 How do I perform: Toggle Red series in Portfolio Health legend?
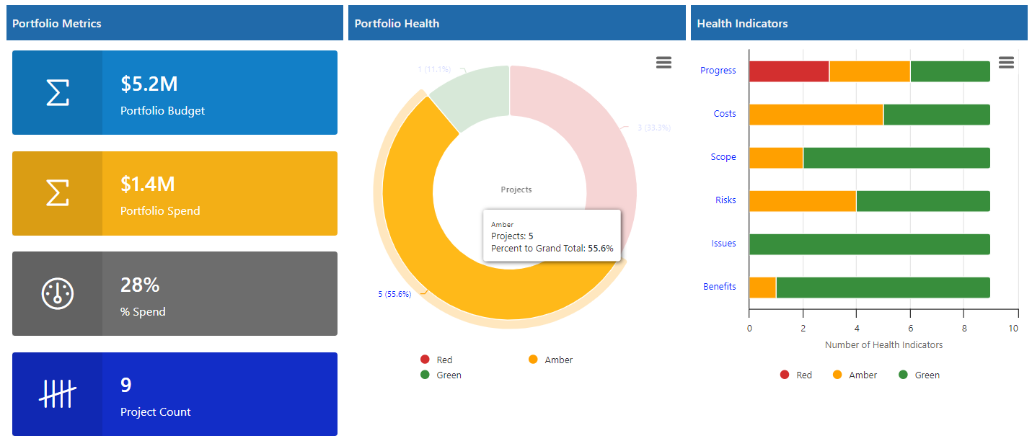[x=436, y=360]
